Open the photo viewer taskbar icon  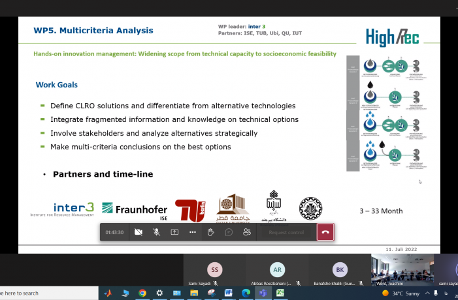[176, 293]
